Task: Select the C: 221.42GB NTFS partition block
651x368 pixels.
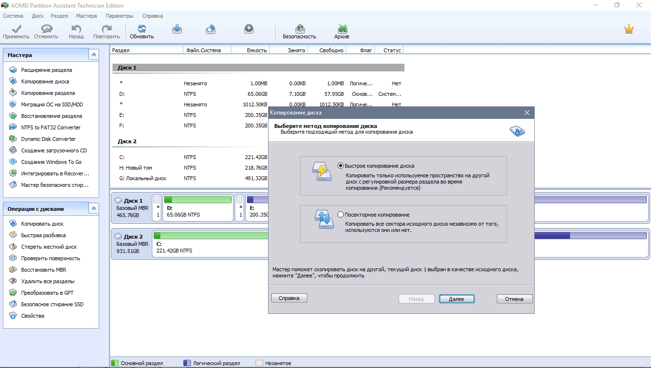Action: click(x=210, y=243)
